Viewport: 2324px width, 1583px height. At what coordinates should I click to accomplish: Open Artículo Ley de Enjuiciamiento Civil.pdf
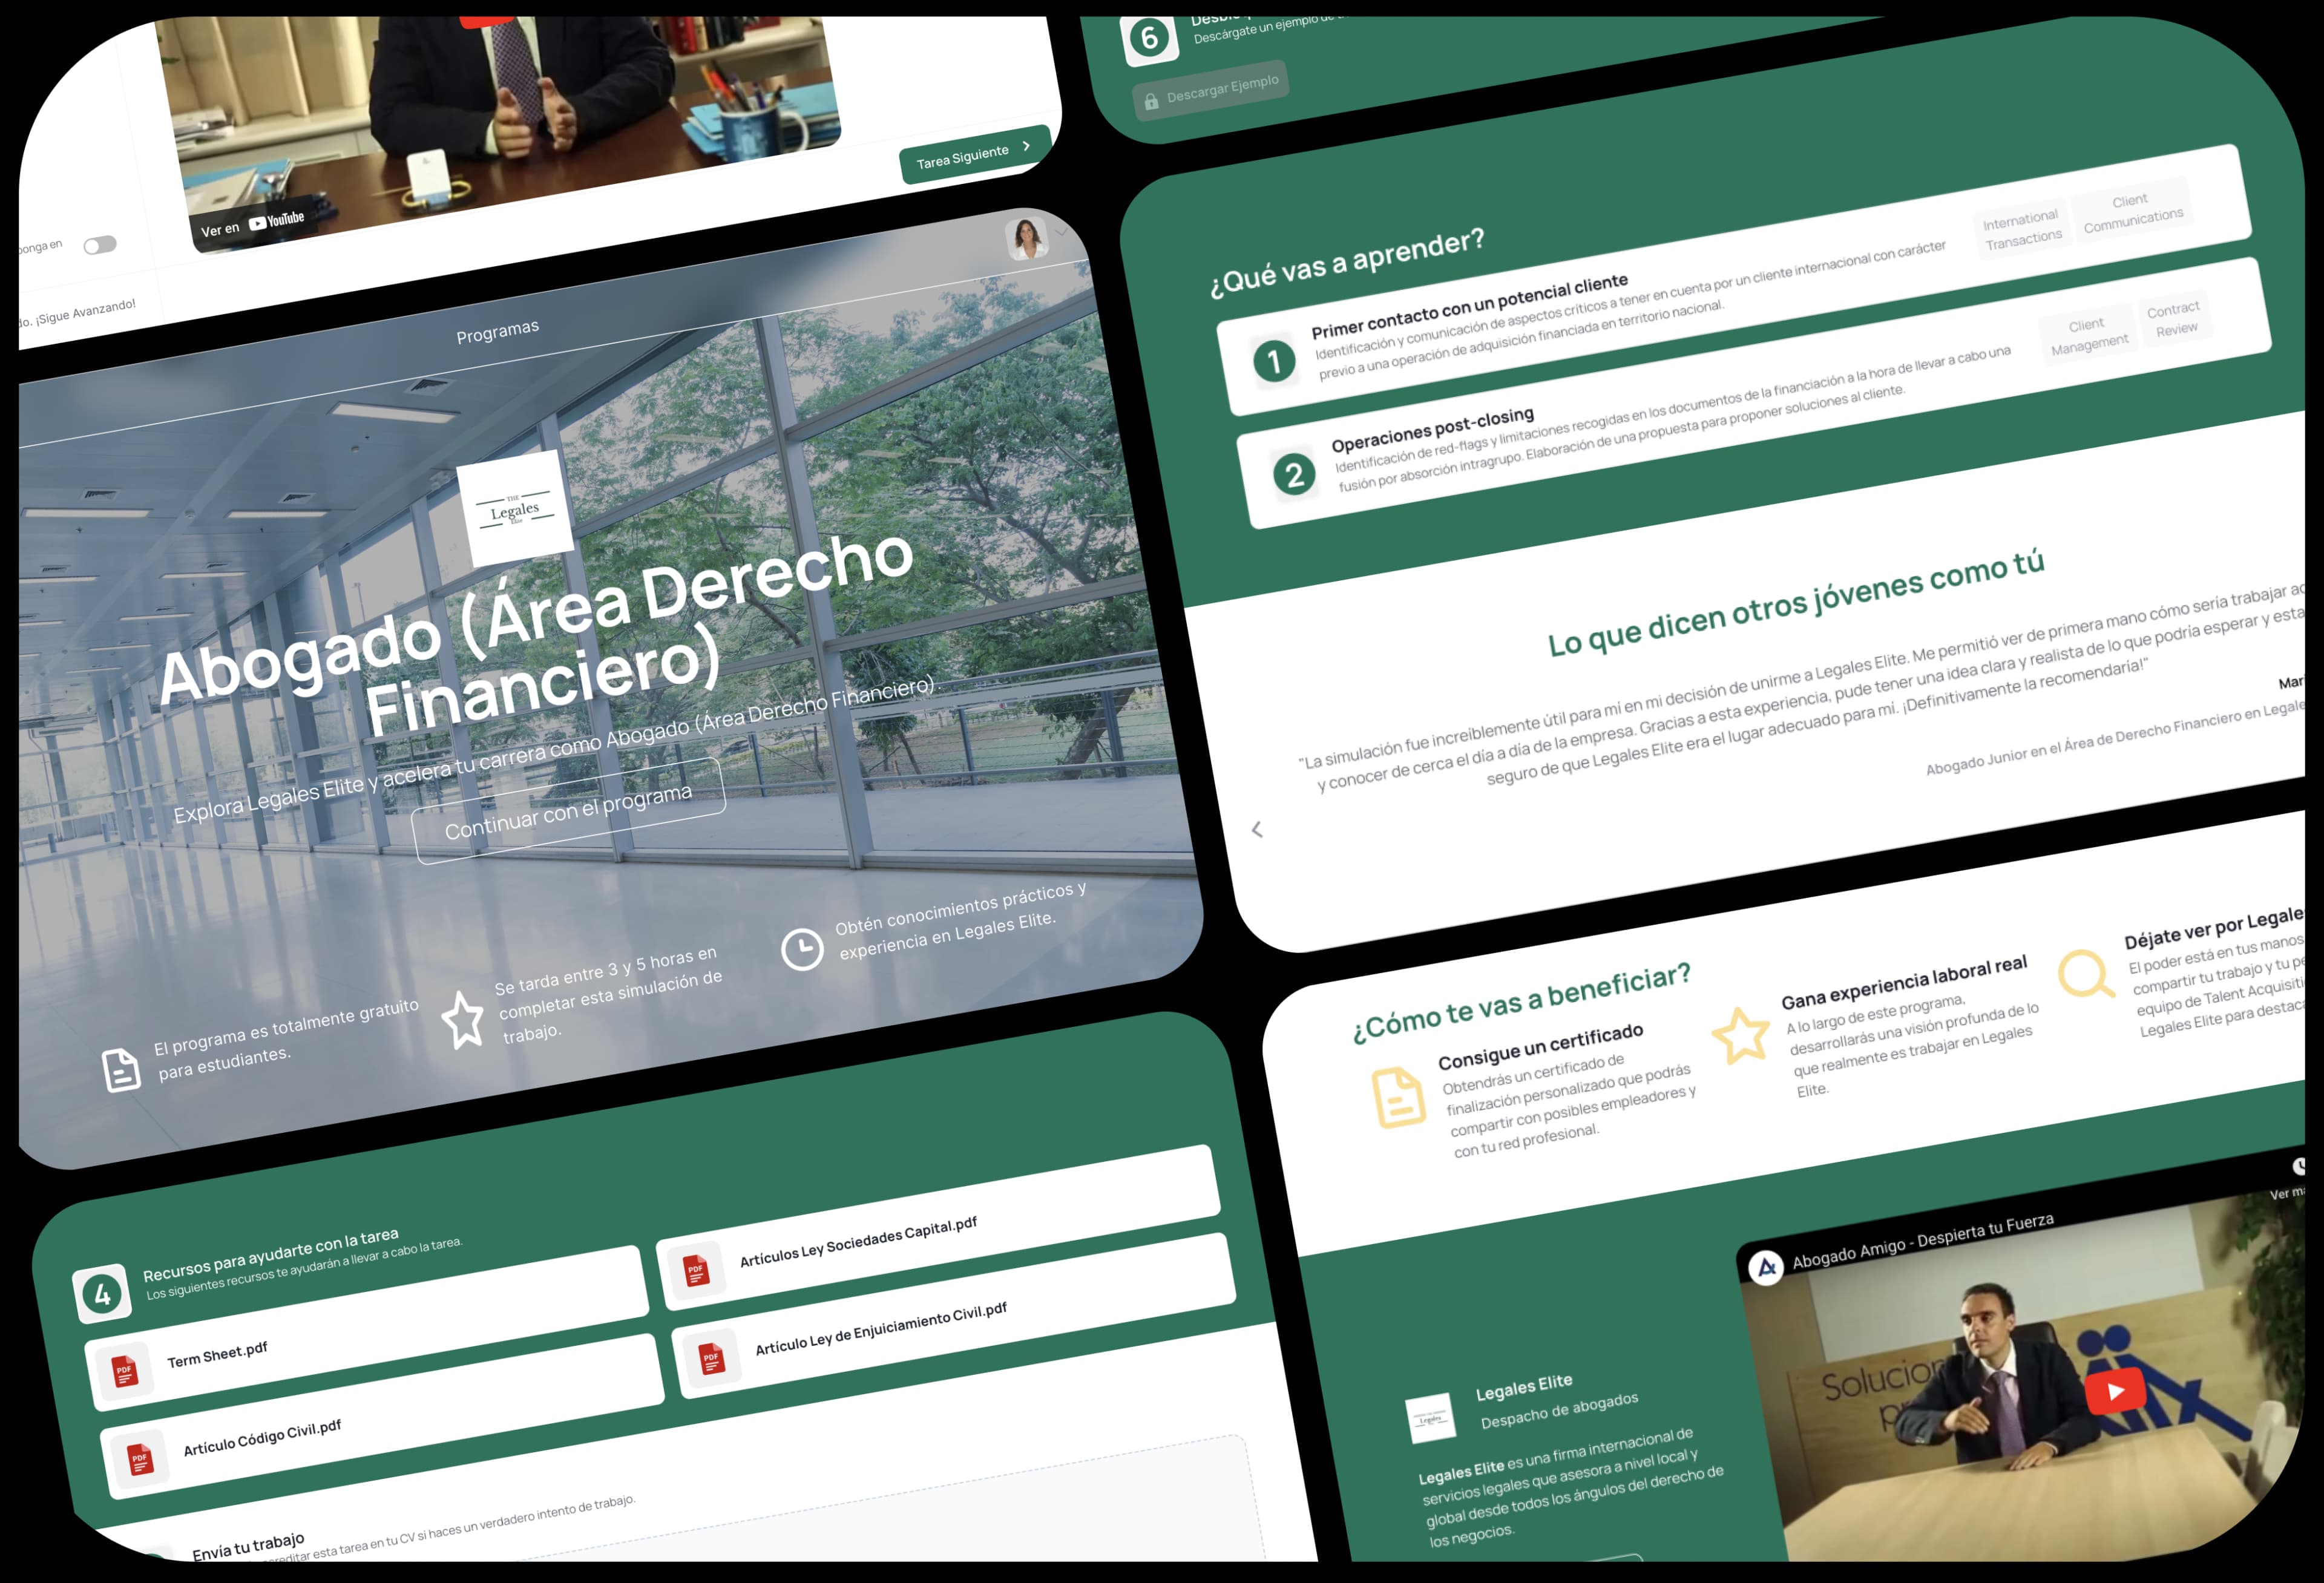(954, 1314)
